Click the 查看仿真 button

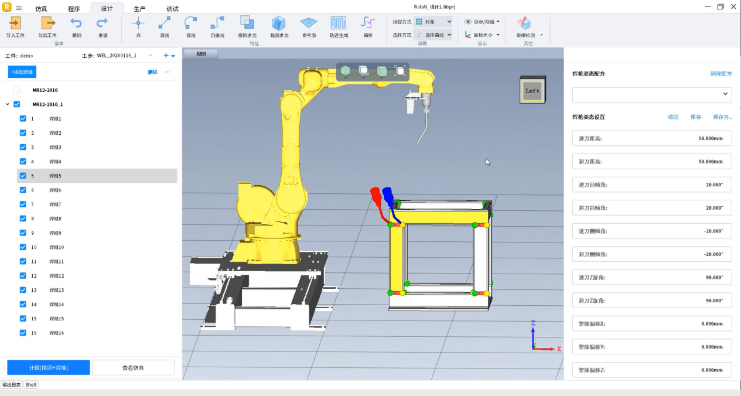(133, 367)
